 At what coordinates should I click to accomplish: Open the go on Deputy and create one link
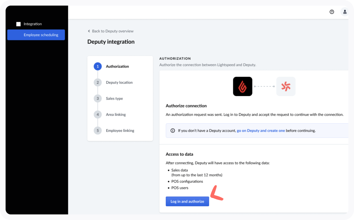[261, 131]
